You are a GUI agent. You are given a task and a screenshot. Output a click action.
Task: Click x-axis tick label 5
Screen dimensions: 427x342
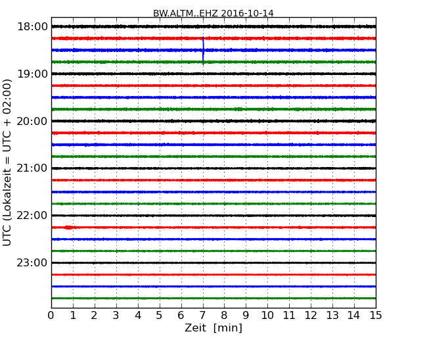(160, 315)
